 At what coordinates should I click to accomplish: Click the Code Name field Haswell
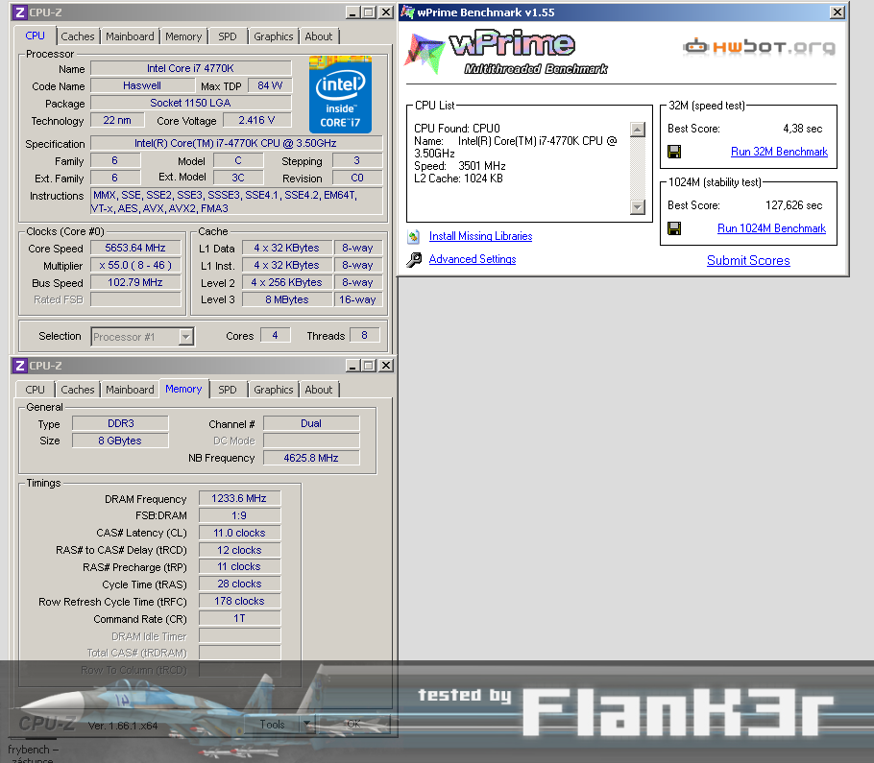coord(142,85)
